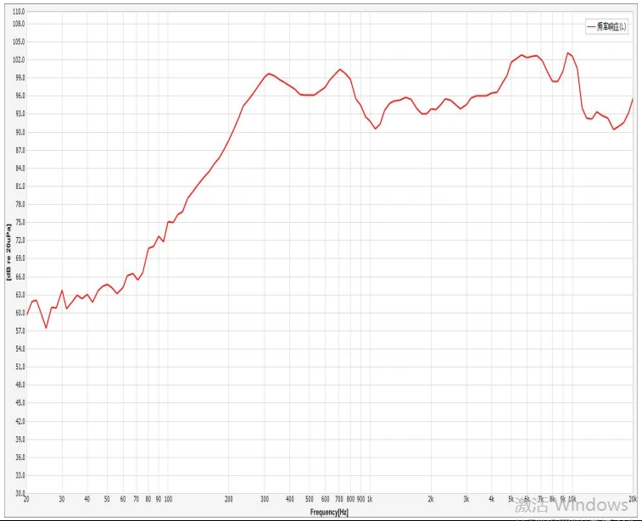Select the 4k frequency tick label
642x521 pixels.
pyautogui.click(x=492, y=499)
